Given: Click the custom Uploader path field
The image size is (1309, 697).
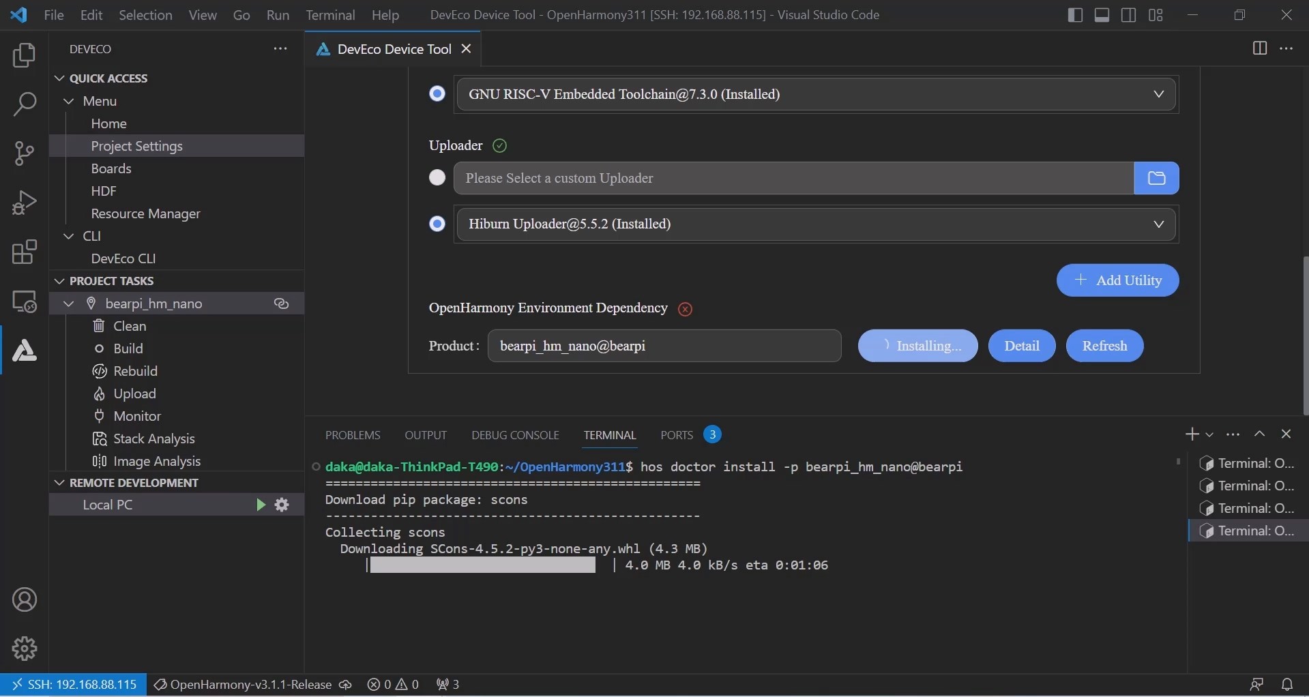Looking at the screenshot, I should pos(794,178).
